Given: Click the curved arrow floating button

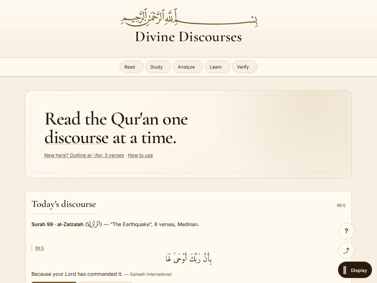Looking at the screenshot, I should coord(346,250).
